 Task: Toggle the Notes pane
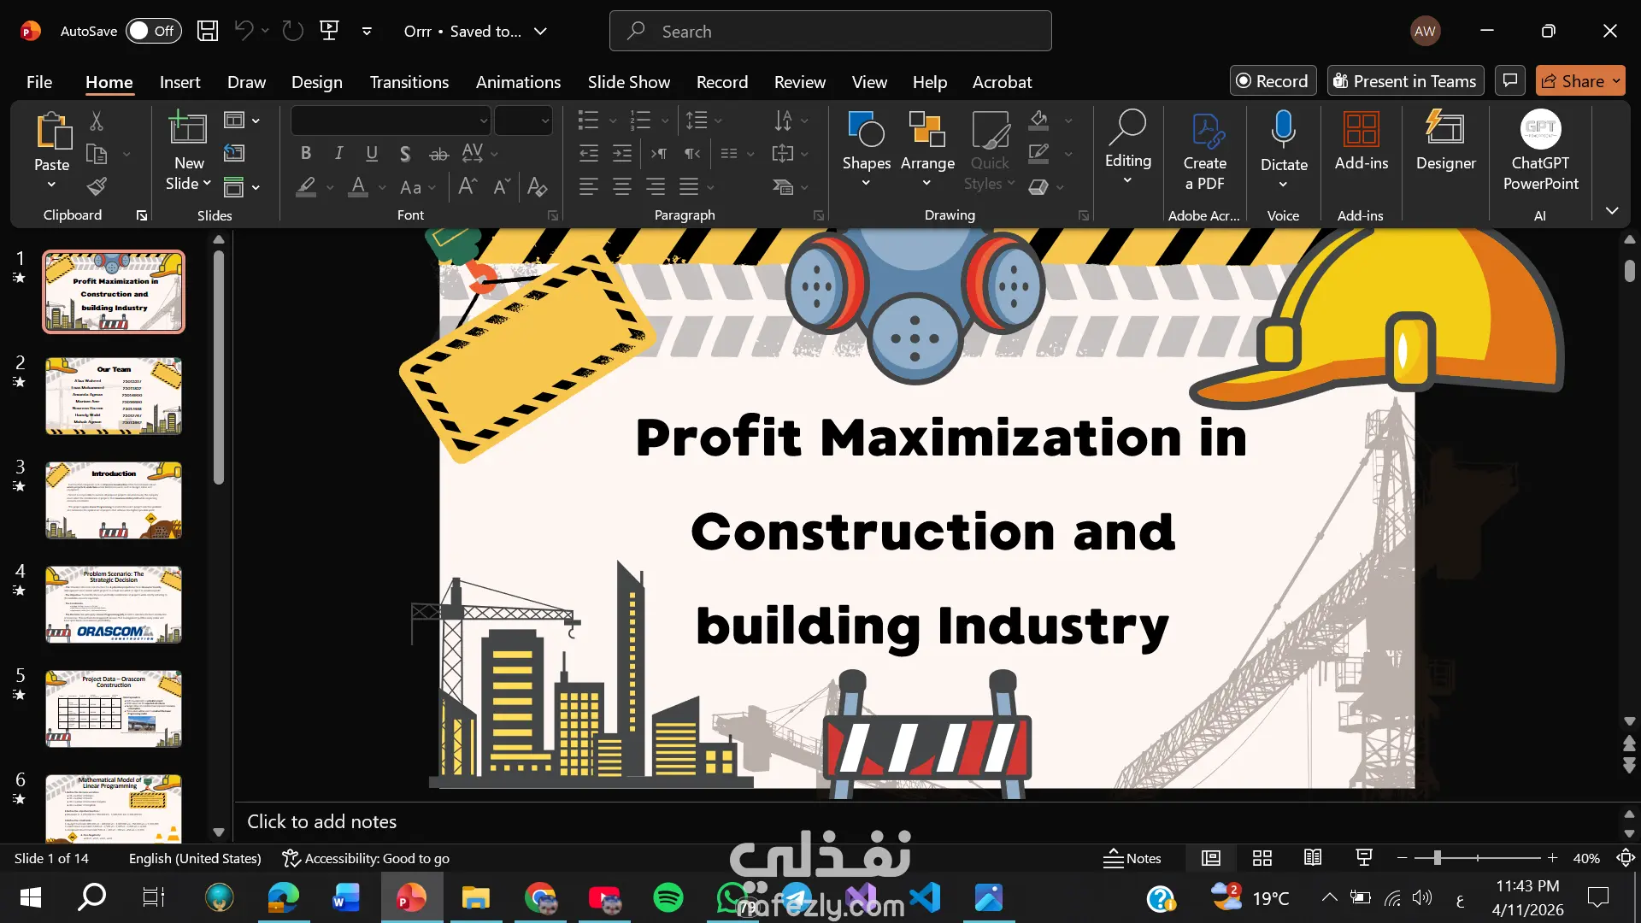(1132, 858)
